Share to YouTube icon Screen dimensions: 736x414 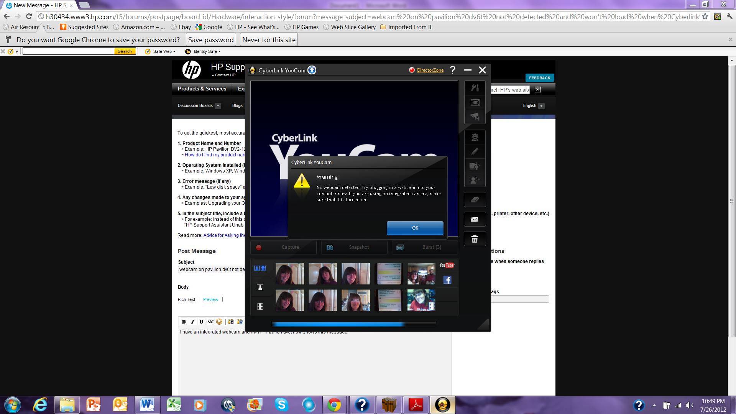tap(447, 265)
